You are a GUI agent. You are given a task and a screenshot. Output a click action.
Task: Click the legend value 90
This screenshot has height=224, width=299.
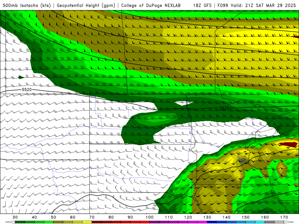coord(130,217)
